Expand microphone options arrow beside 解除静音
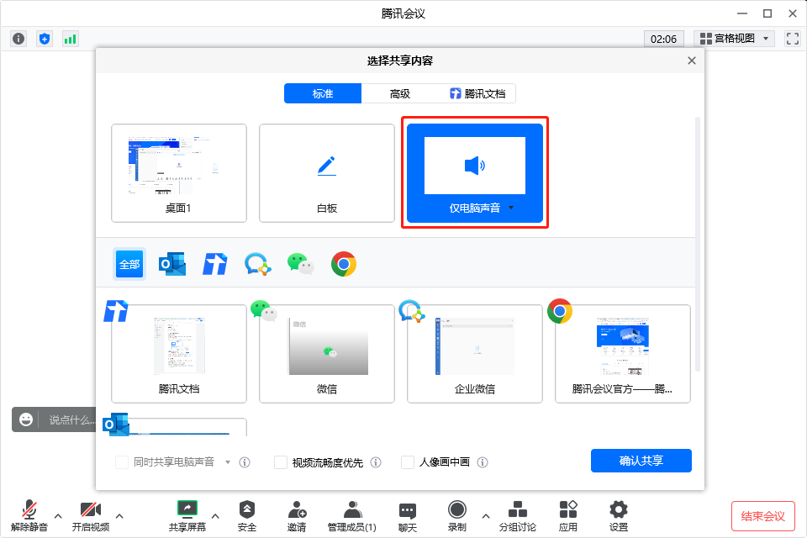This screenshot has height=538, width=807. (58, 516)
